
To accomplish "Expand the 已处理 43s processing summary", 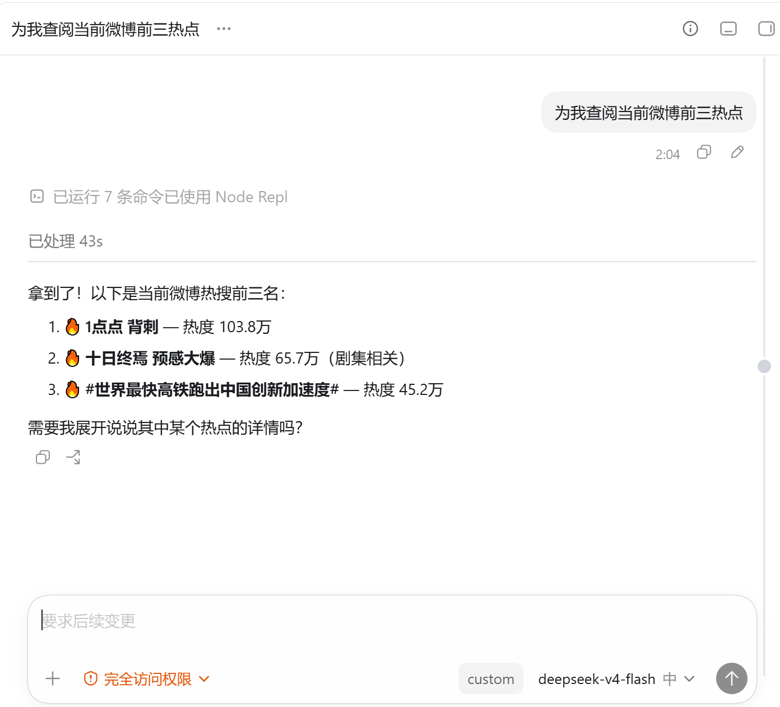I will (x=66, y=241).
